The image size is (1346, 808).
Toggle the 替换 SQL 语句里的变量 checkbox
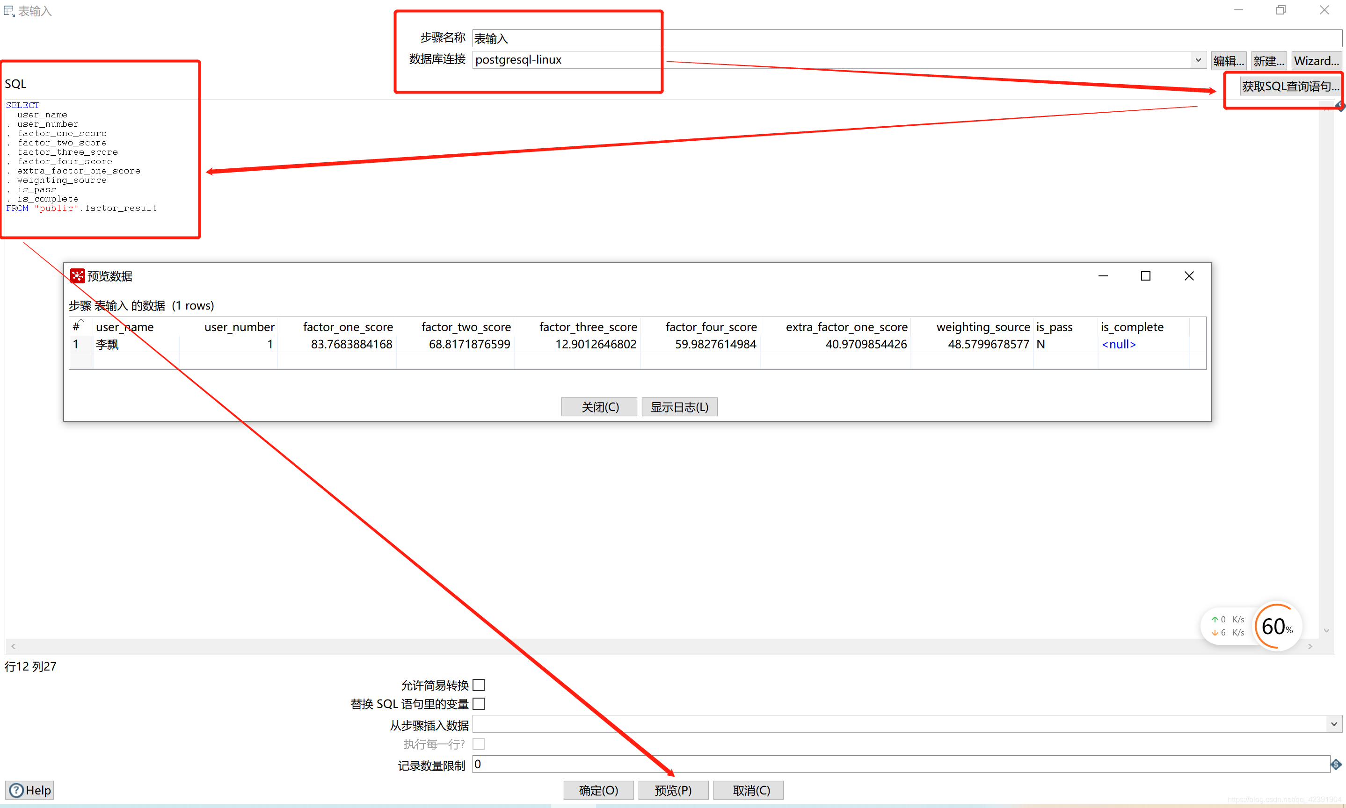click(x=478, y=704)
